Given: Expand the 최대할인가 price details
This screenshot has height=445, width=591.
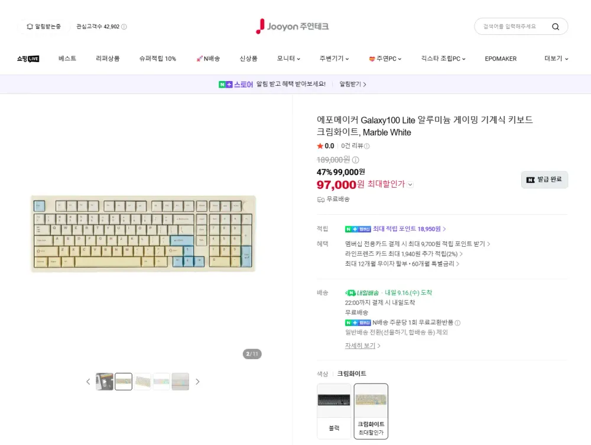Looking at the screenshot, I should coord(411,185).
